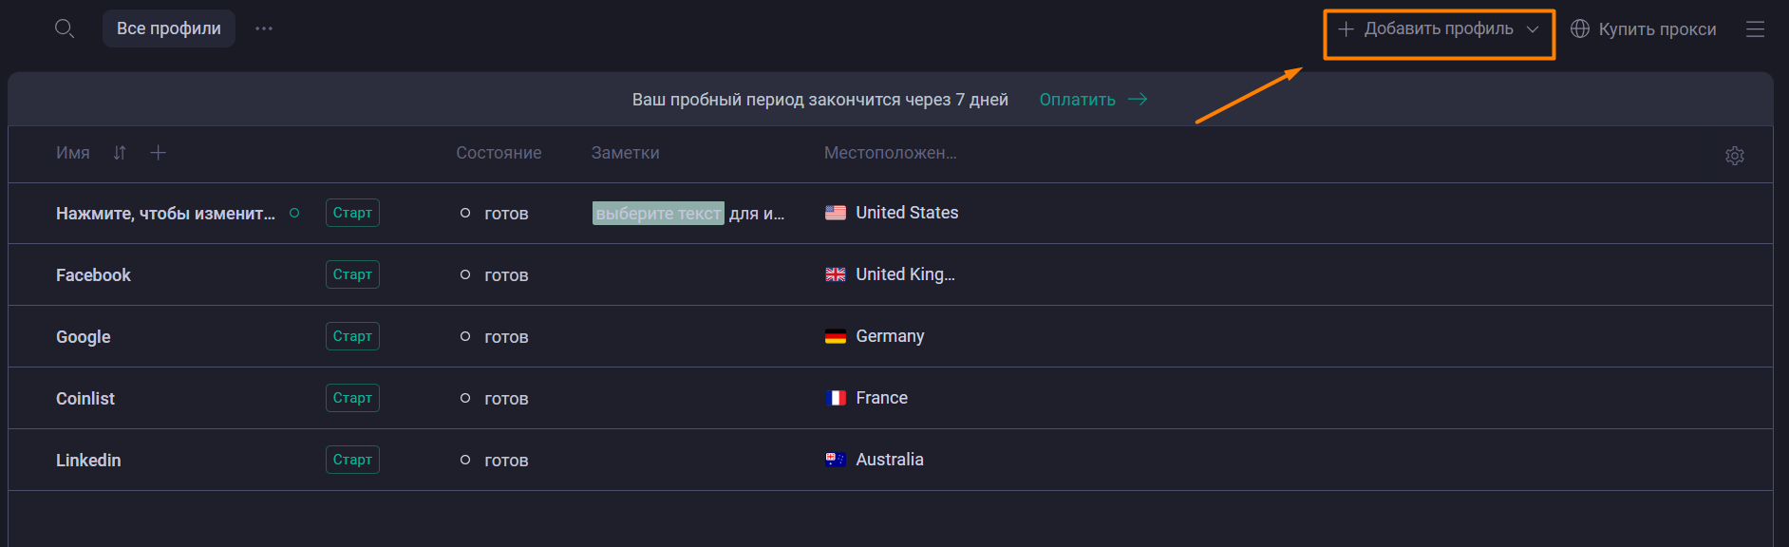This screenshot has width=1789, height=547.
Task: Click the search magnifier icon
Action: [x=65, y=28]
